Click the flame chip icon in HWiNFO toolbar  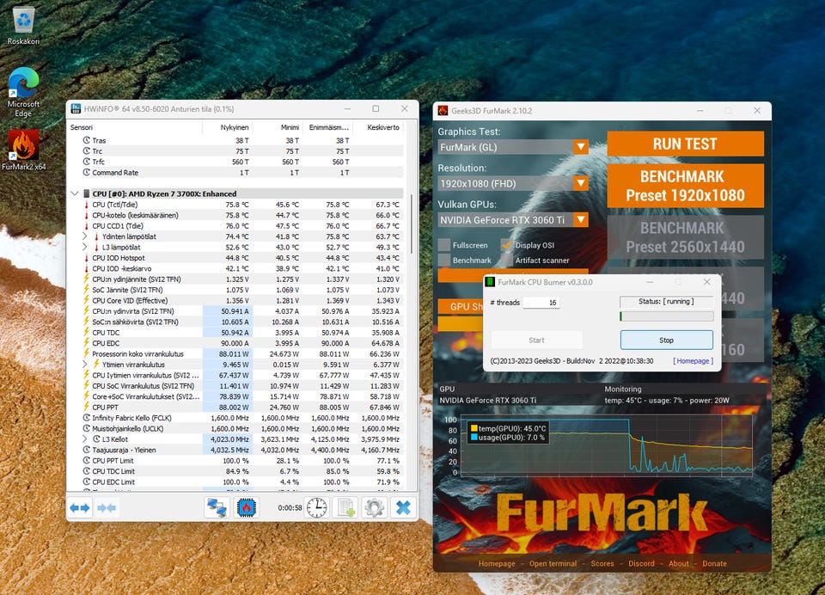[x=247, y=508]
